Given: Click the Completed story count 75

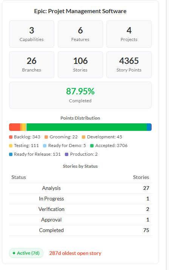Looking at the screenshot, I should [x=146, y=230].
